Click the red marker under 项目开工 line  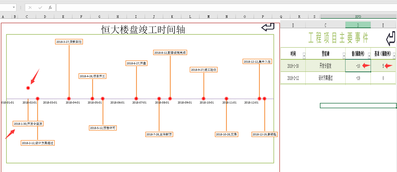pyautogui.click(x=92, y=98)
